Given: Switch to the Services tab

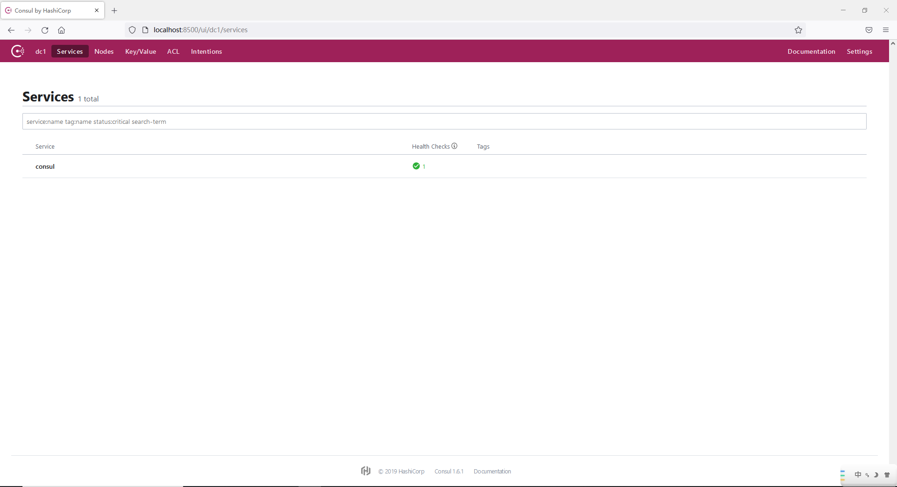Looking at the screenshot, I should (70, 51).
